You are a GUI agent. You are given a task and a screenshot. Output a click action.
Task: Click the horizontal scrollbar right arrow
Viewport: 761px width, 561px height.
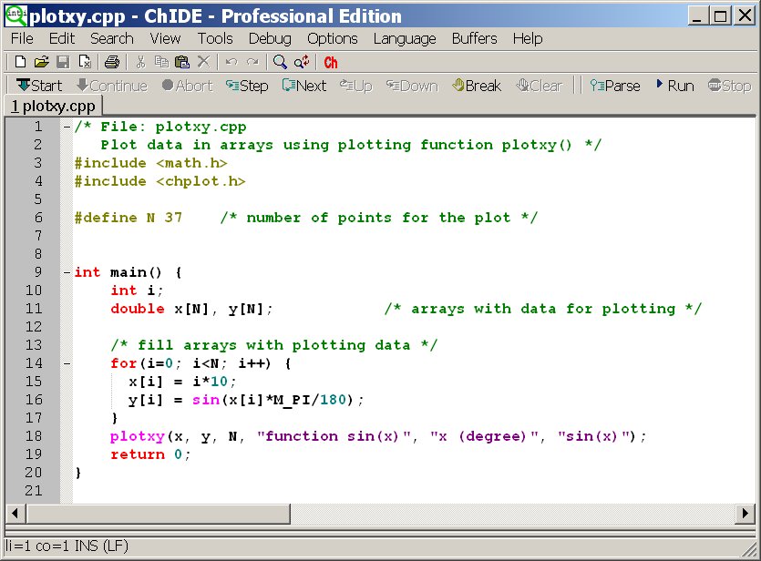pyautogui.click(x=745, y=513)
